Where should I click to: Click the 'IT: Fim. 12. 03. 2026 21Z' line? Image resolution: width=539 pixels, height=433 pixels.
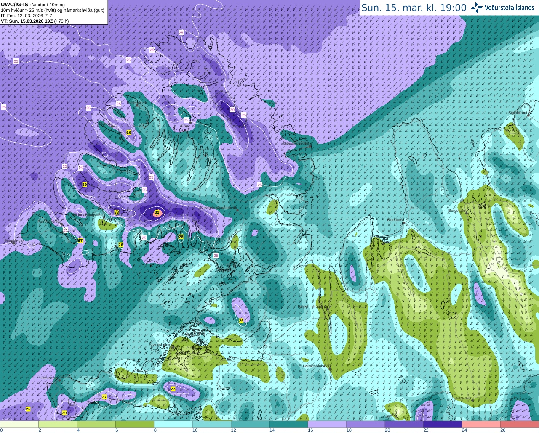(x=27, y=16)
